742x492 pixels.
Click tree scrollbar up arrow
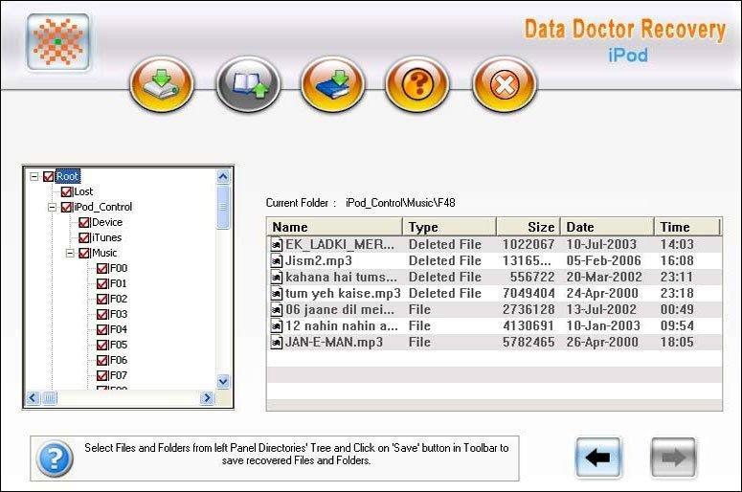(x=223, y=177)
